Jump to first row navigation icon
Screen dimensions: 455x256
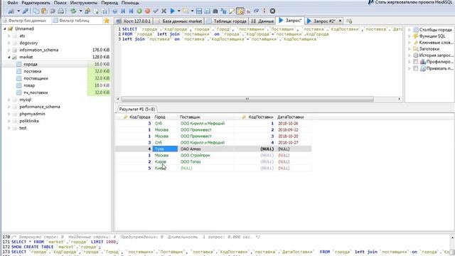click(x=123, y=11)
